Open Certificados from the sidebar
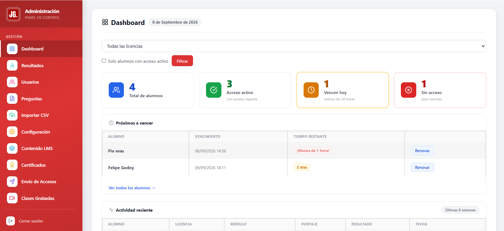Viewport: 504px width, 231px height. point(41,165)
